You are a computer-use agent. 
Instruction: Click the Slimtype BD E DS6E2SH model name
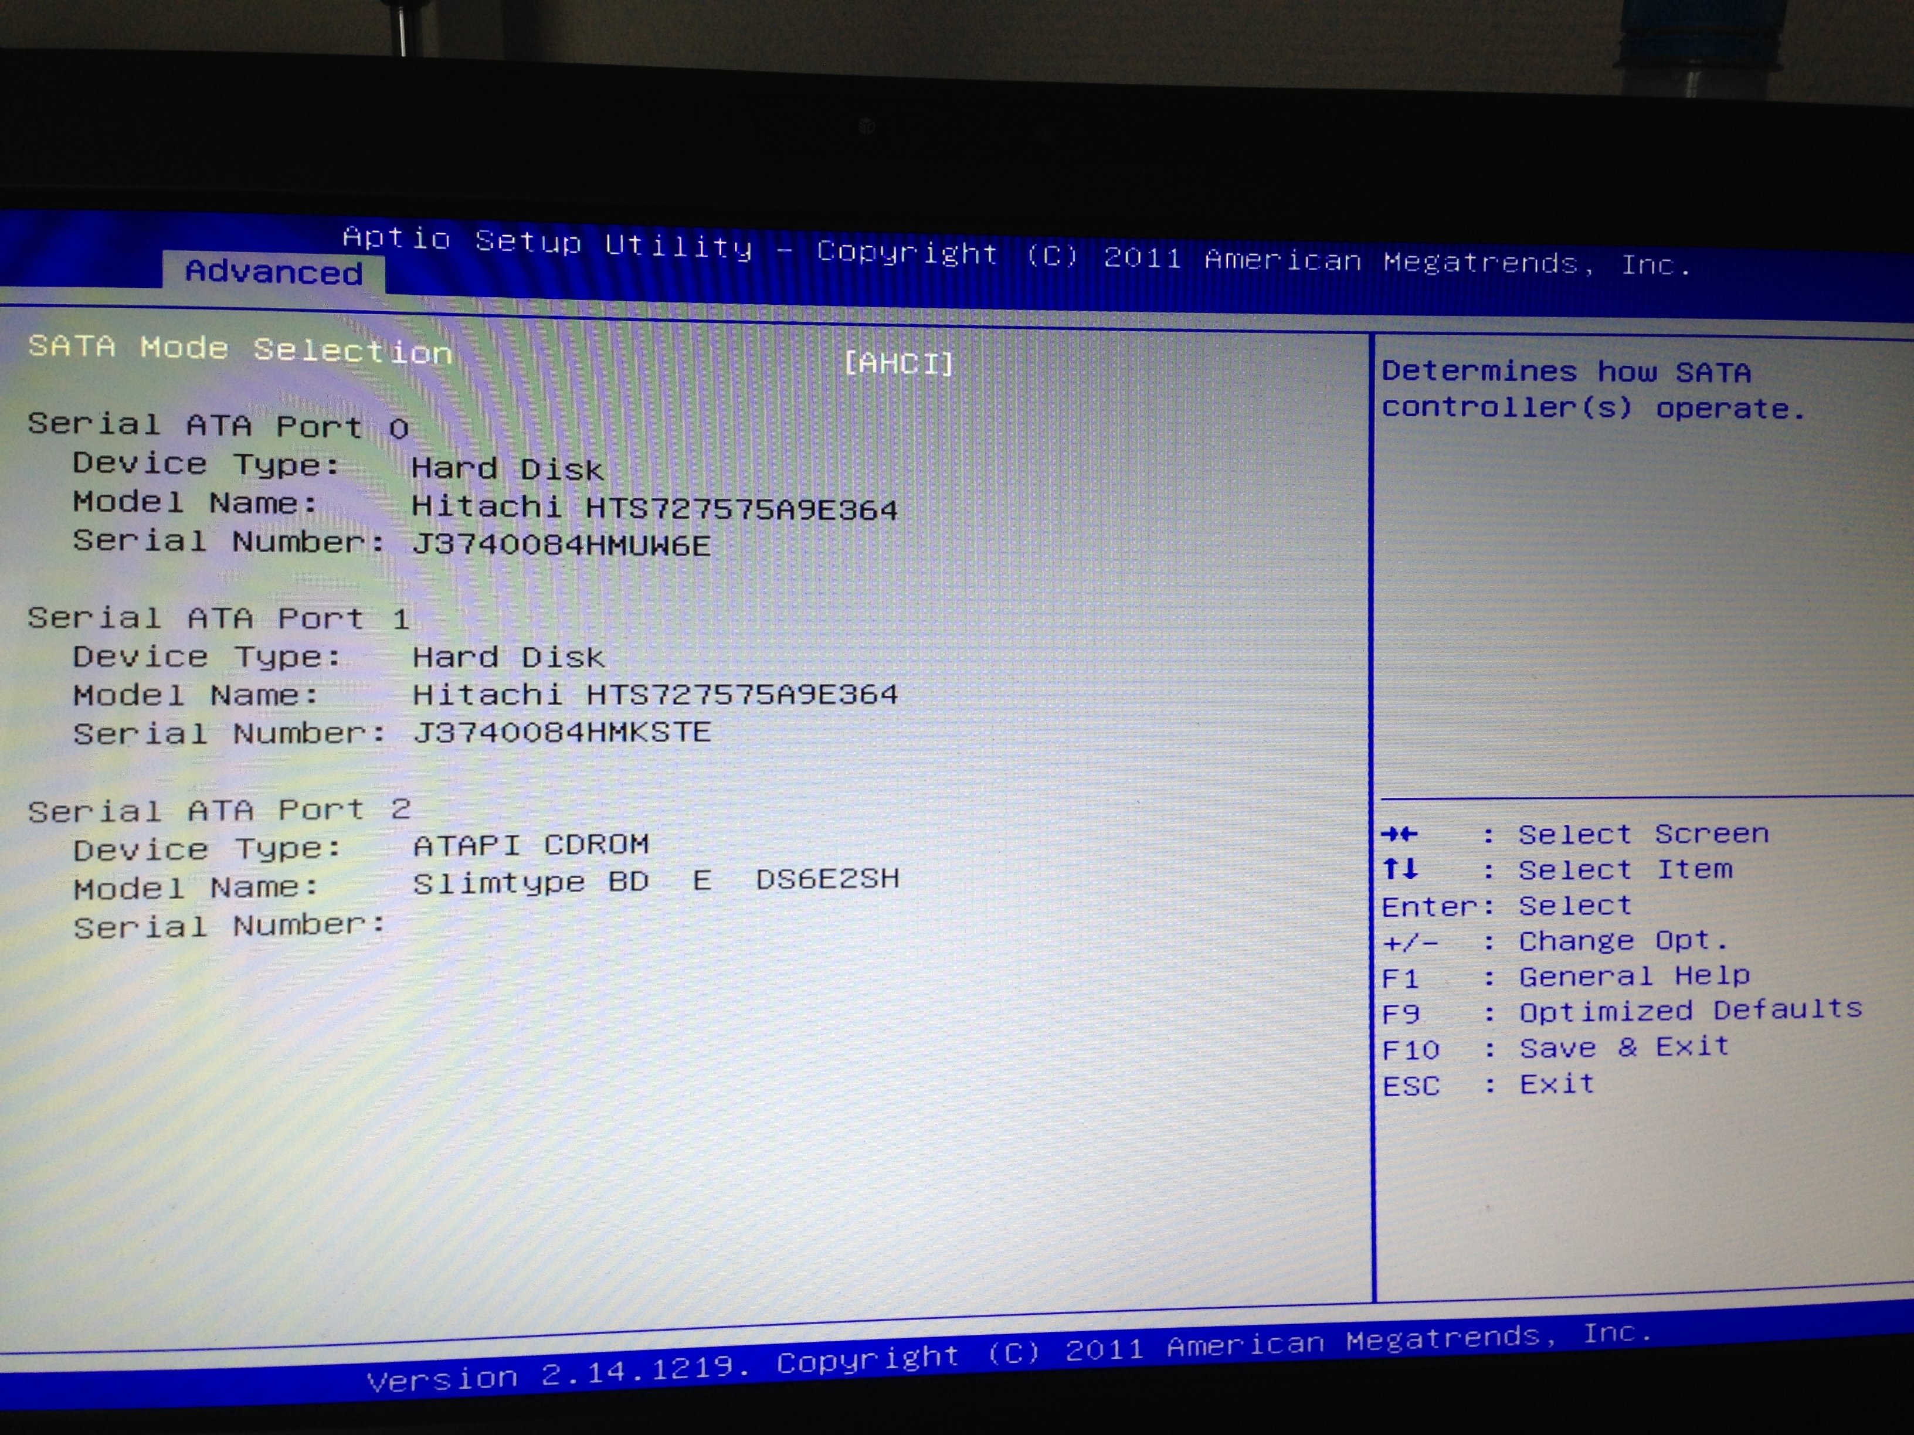point(656,880)
